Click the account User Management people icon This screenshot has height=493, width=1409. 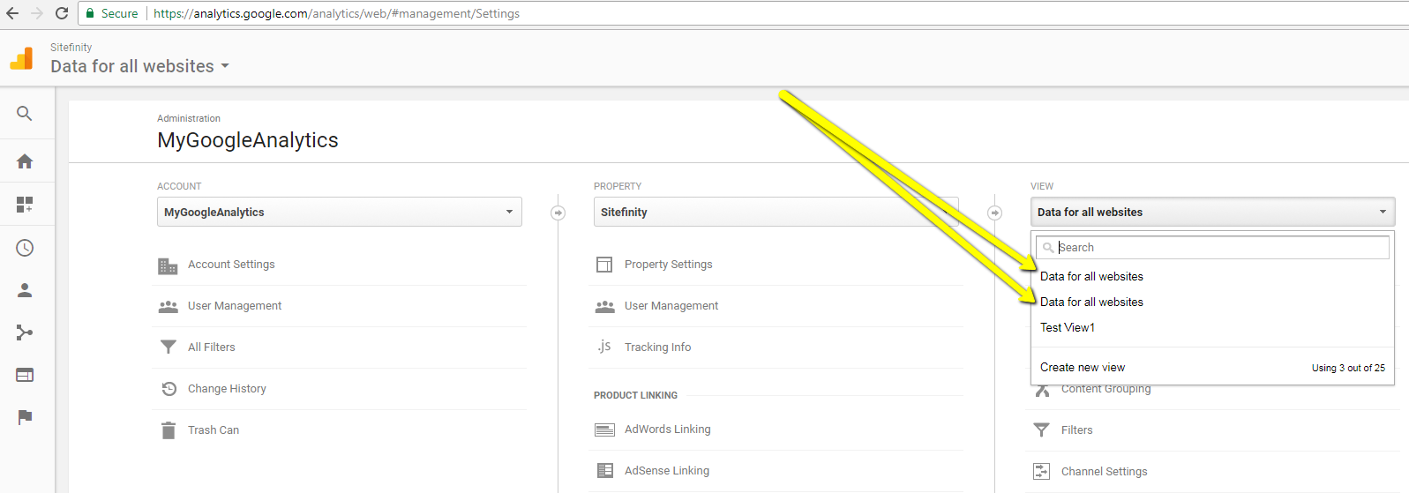point(168,307)
